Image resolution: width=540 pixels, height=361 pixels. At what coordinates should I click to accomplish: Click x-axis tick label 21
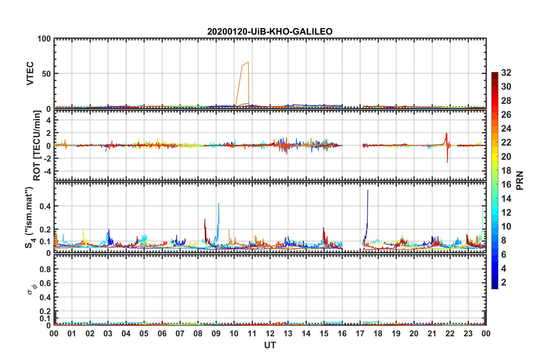pos(432,333)
